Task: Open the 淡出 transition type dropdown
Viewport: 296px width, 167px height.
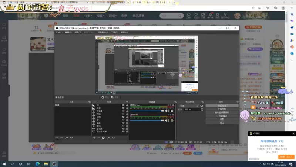Action: pyautogui.click(x=189, y=106)
